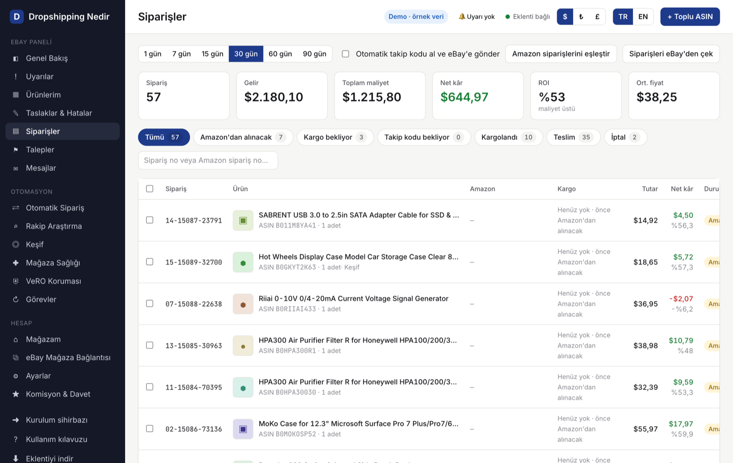Click the VeRO Koruması shield icon
The image size is (733, 463).
(x=16, y=281)
